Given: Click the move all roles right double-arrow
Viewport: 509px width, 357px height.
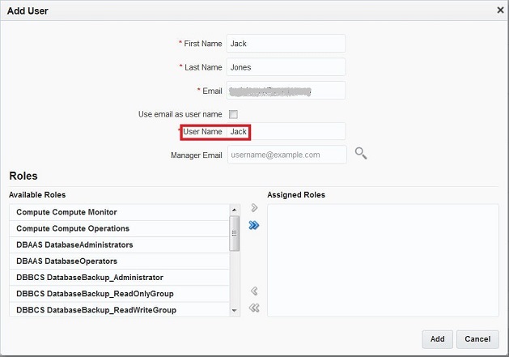Looking at the screenshot, I should 253,225.
